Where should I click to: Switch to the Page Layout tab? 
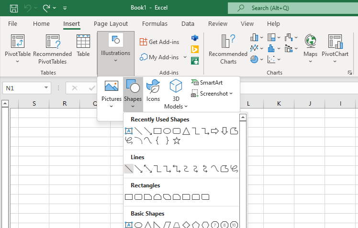(x=111, y=24)
